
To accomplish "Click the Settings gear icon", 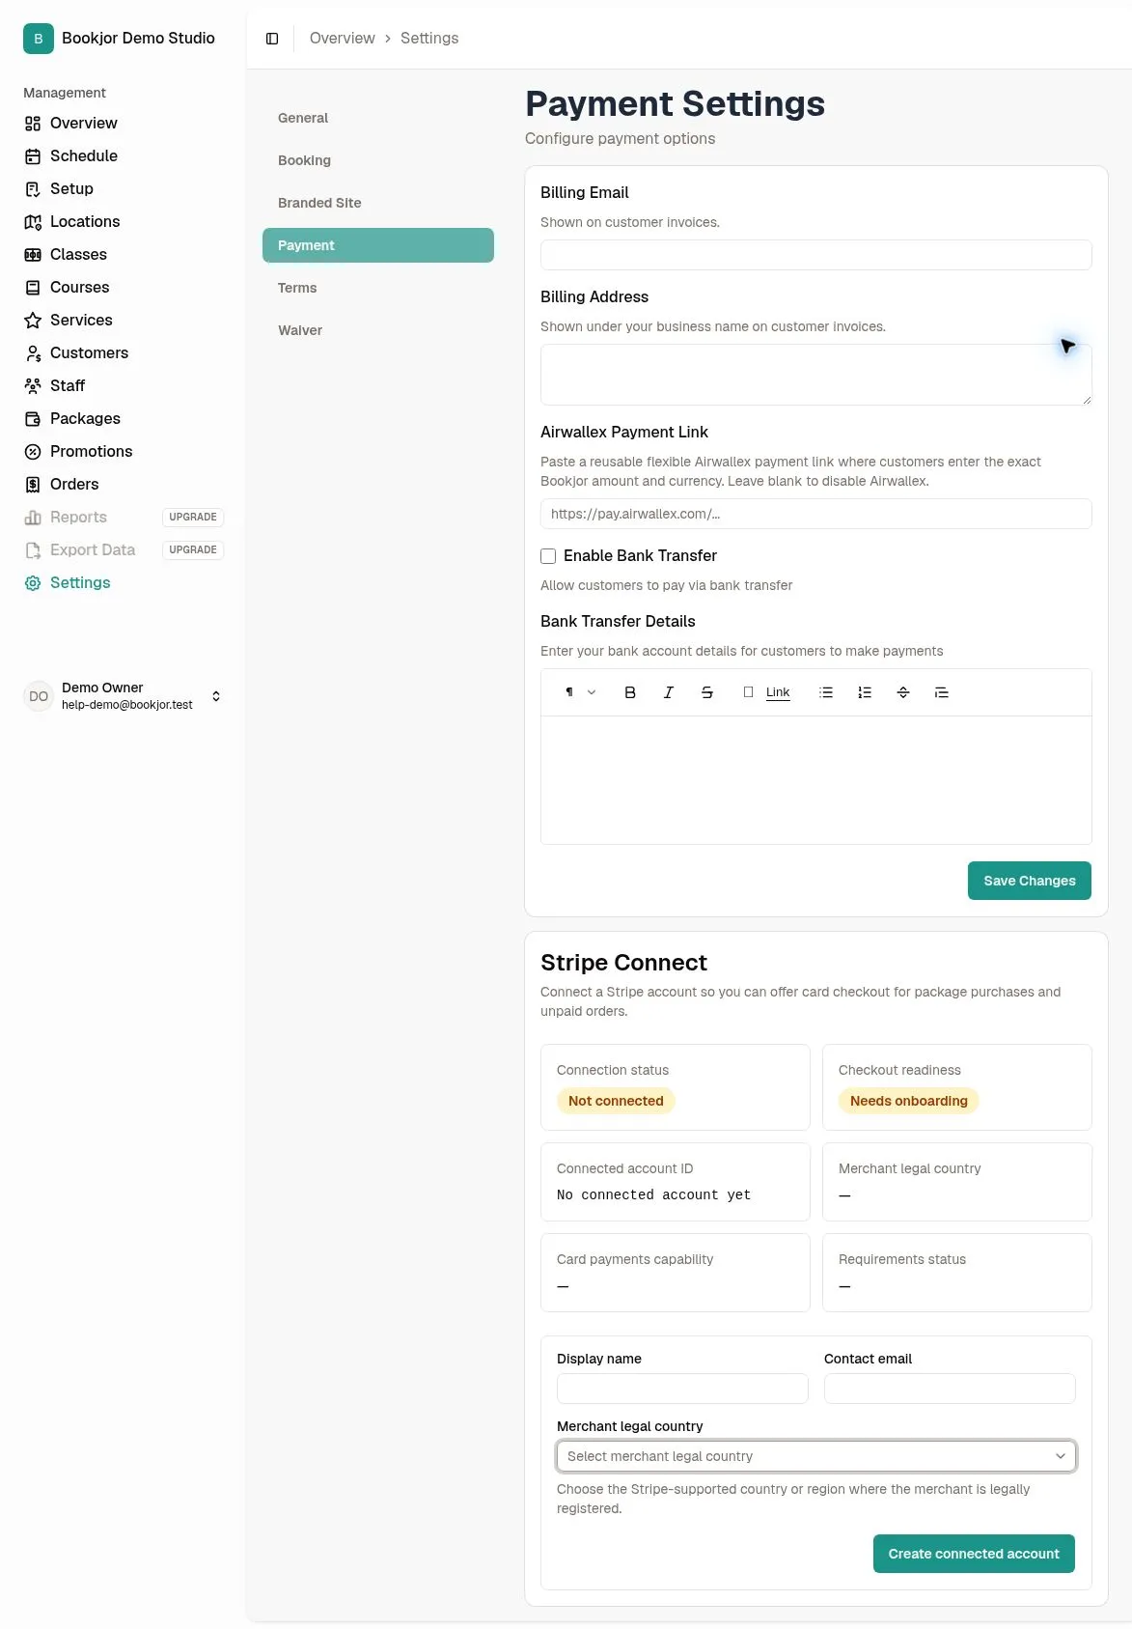I will click(x=33, y=583).
